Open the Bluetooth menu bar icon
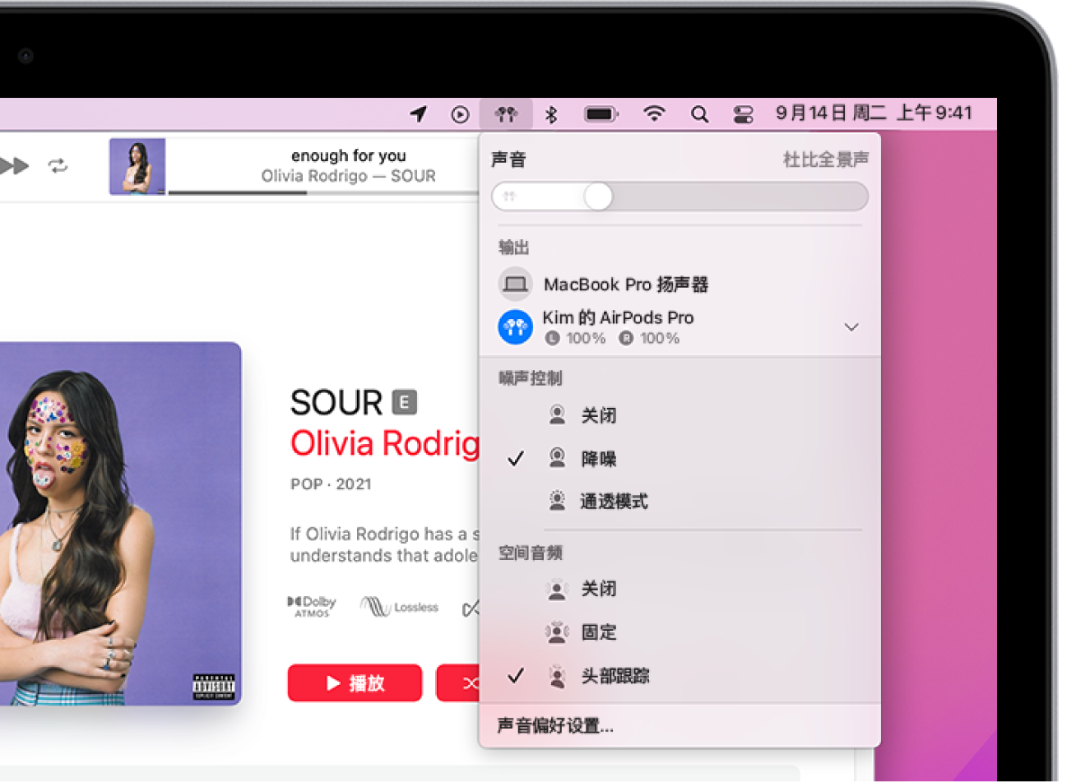 [x=550, y=113]
